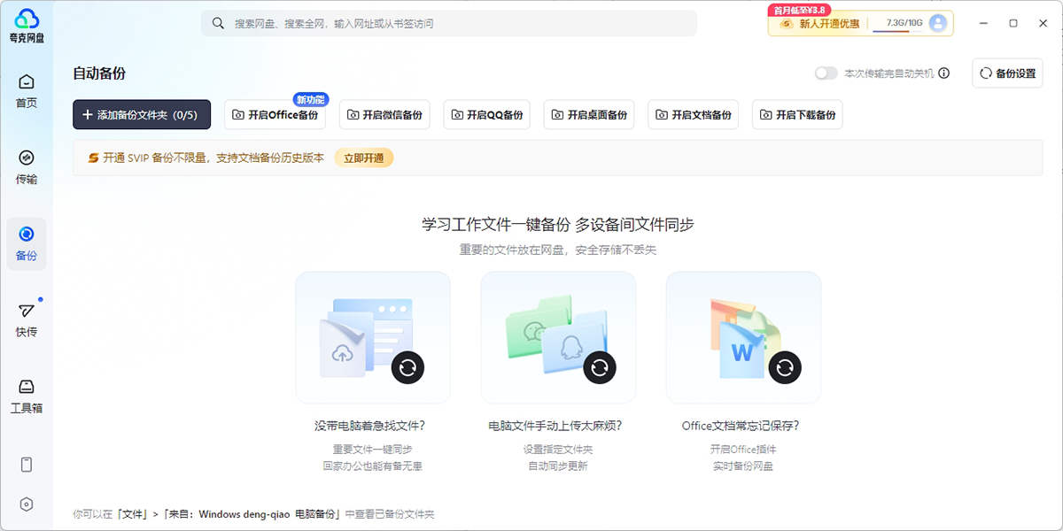Enable Office backup via 开启Office备份
The width and height of the screenshot is (1063, 531).
(x=275, y=114)
